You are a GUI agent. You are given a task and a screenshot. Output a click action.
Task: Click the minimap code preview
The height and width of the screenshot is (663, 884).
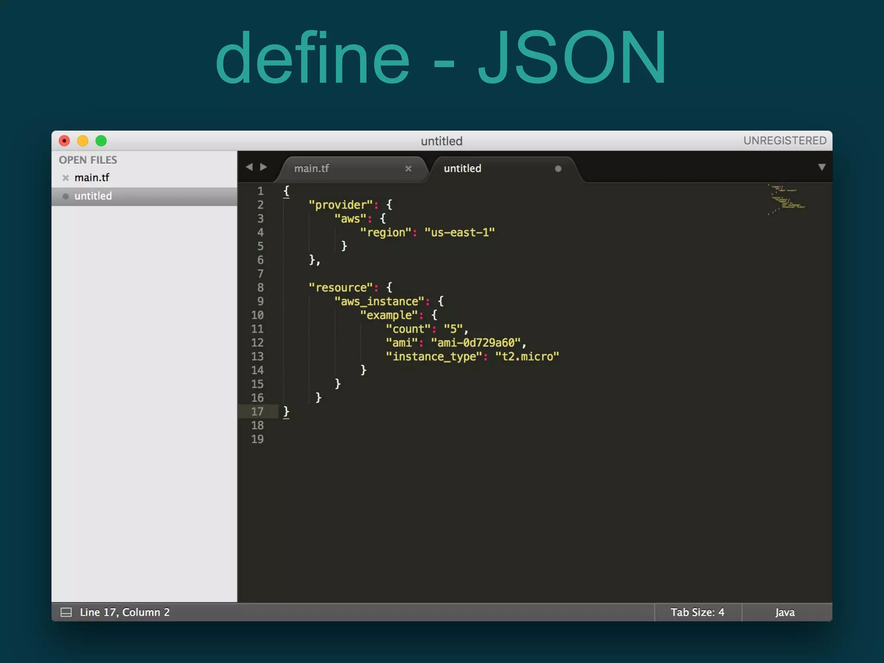point(786,199)
